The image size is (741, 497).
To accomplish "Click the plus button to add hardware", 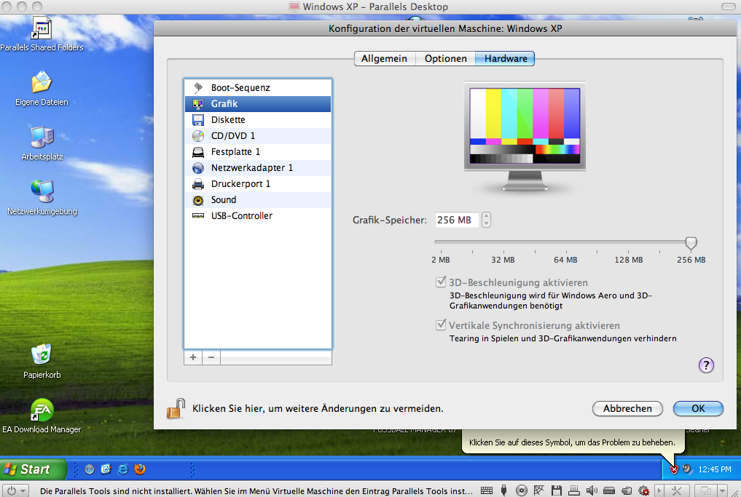I will coord(193,357).
